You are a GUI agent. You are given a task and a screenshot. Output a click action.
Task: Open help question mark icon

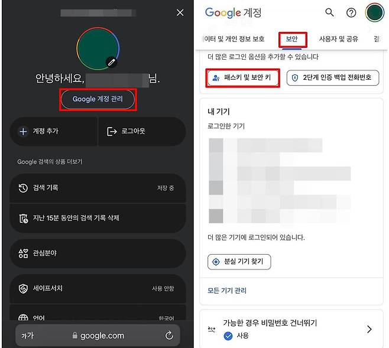click(x=351, y=12)
